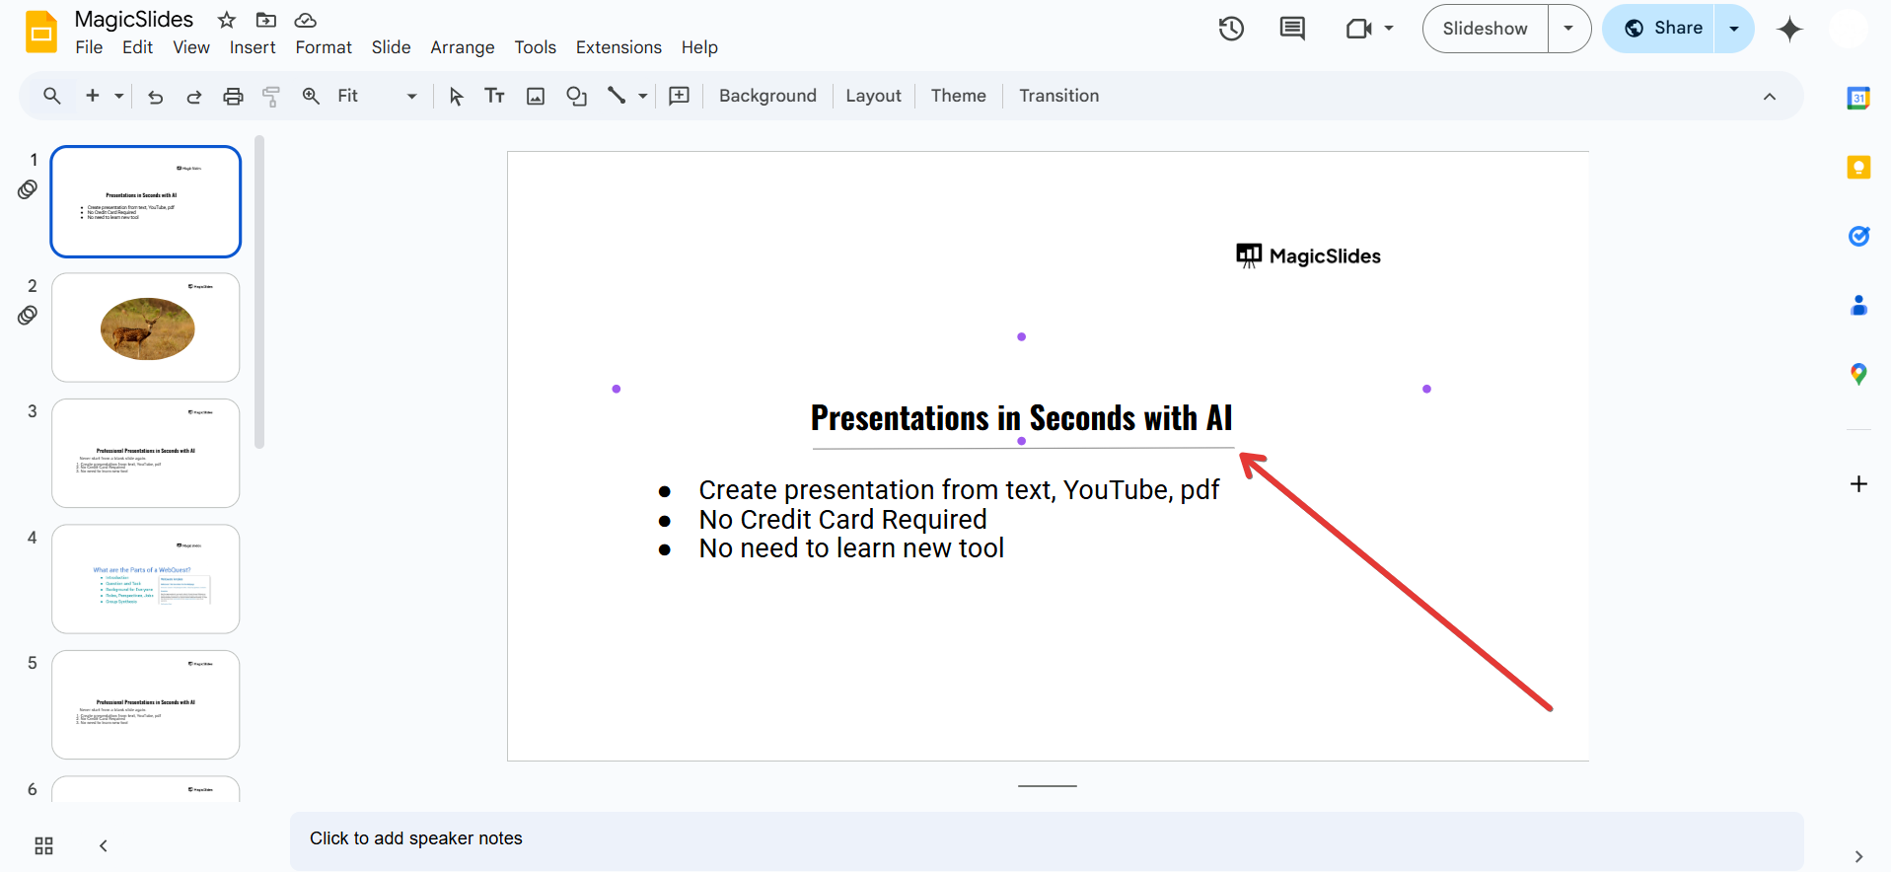Open Google Maps side panel
Viewport: 1891px width, 872px height.
point(1858,374)
